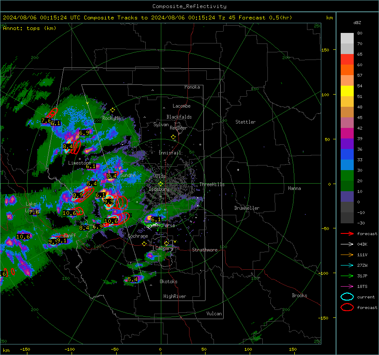
Task: Click the dark violet swatch between 10 and 0
Action: (x=347, y=197)
